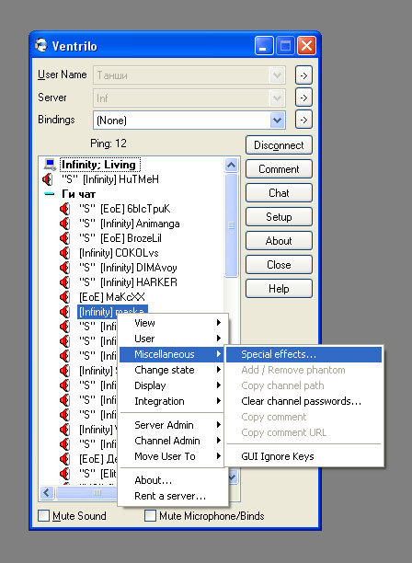Open the Channel Admin submenu
Image resolution: width=412 pixels, height=563 pixels.
click(x=173, y=441)
